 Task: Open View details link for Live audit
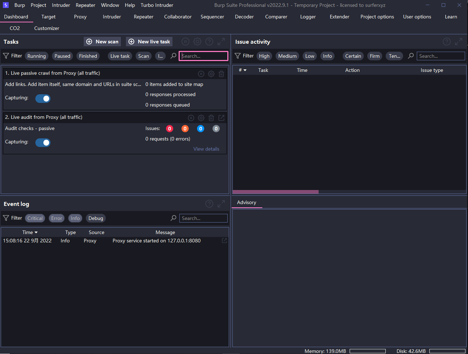pyautogui.click(x=206, y=149)
